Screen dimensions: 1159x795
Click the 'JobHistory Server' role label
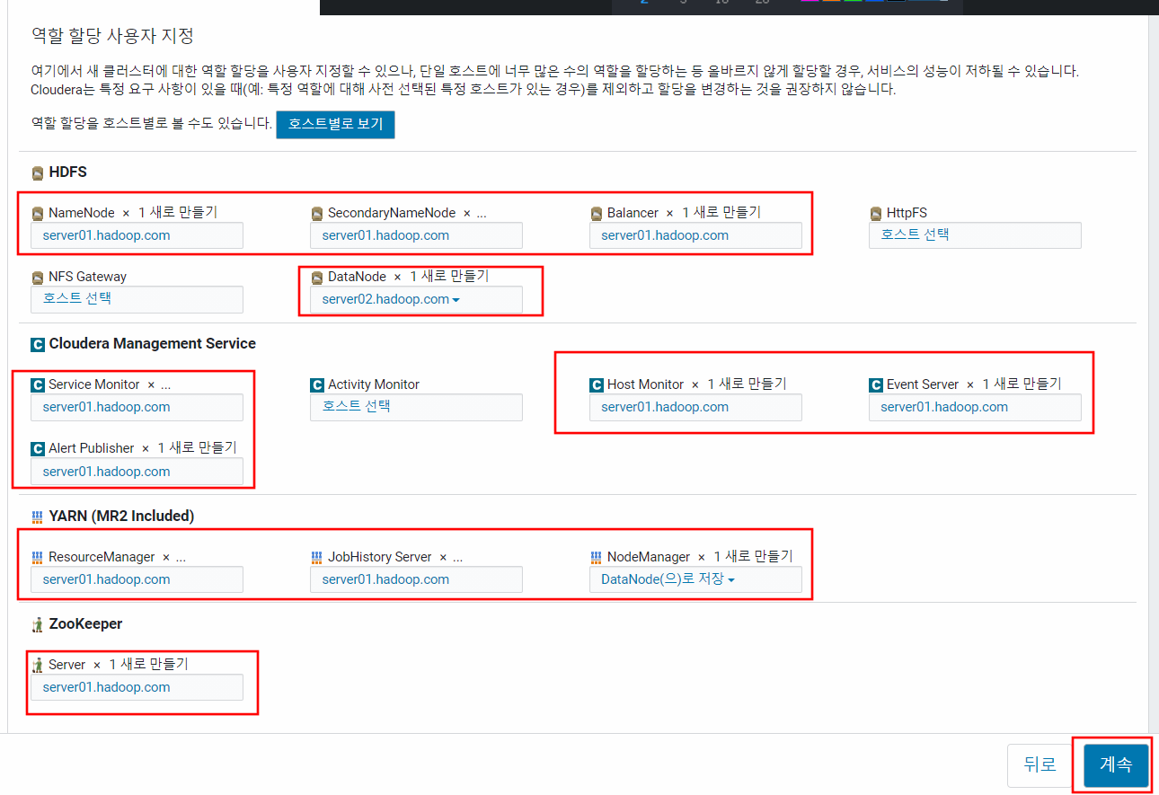[380, 558]
